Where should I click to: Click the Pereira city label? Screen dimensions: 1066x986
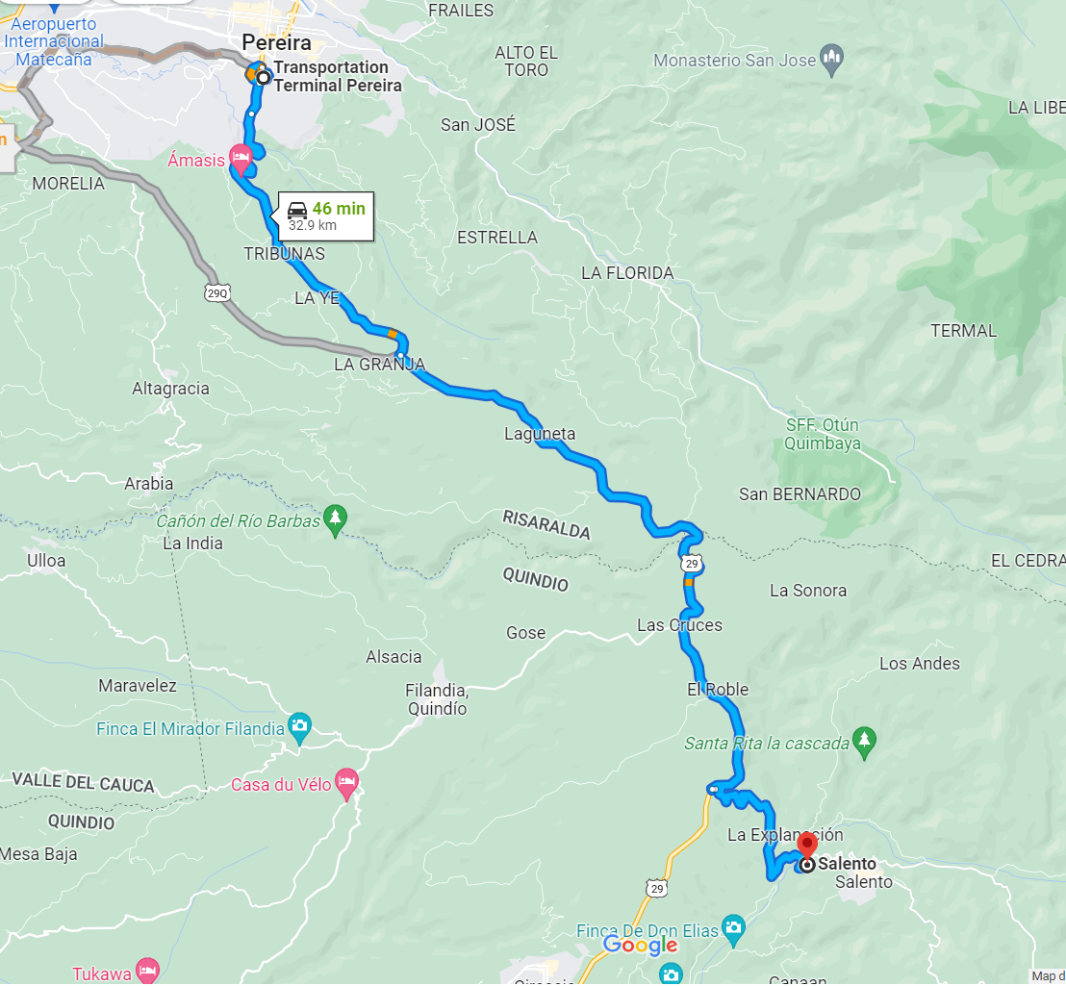coord(276,43)
